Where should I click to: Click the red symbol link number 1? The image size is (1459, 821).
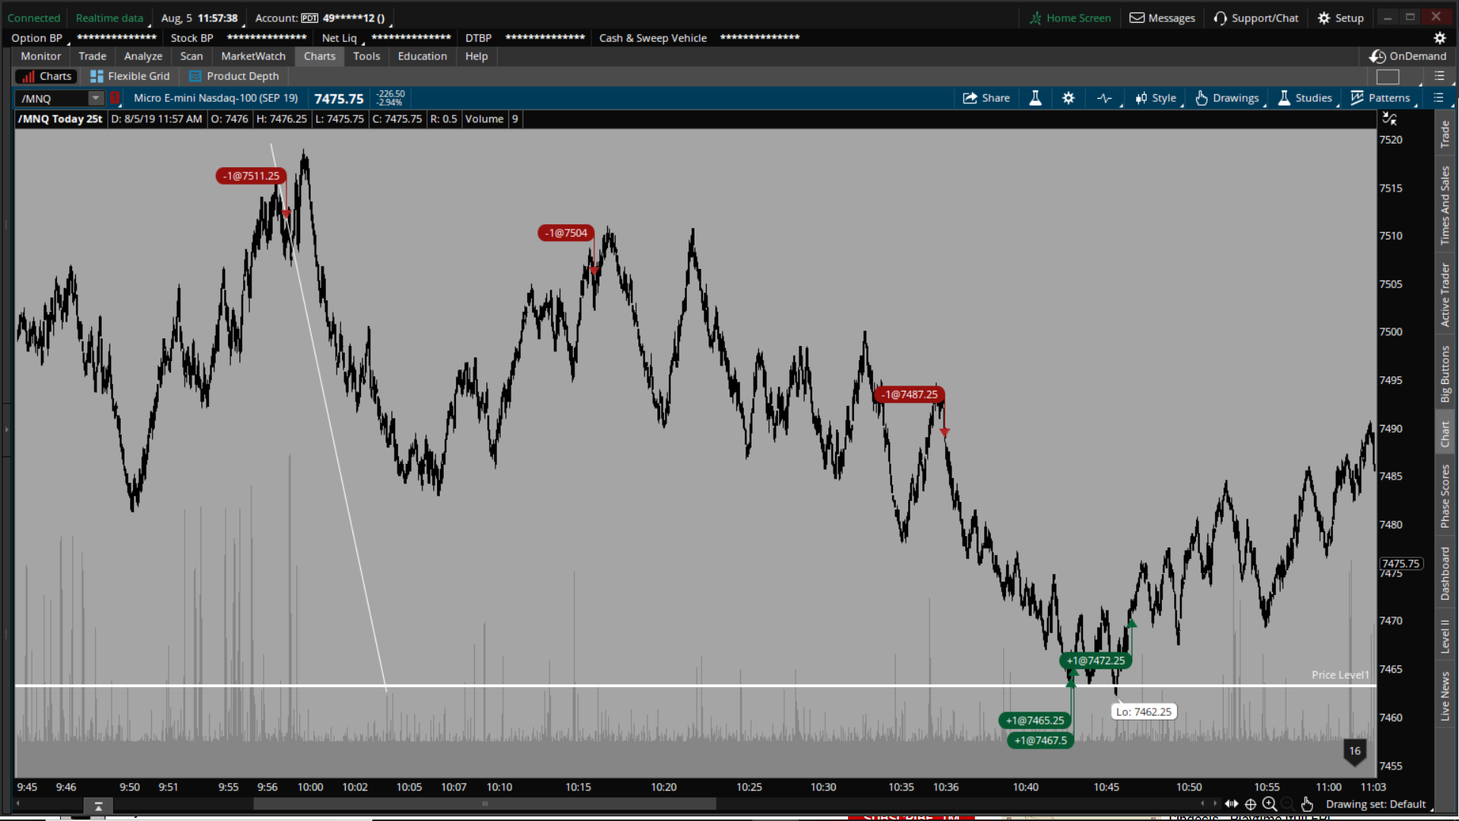pyautogui.click(x=115, y=98)
